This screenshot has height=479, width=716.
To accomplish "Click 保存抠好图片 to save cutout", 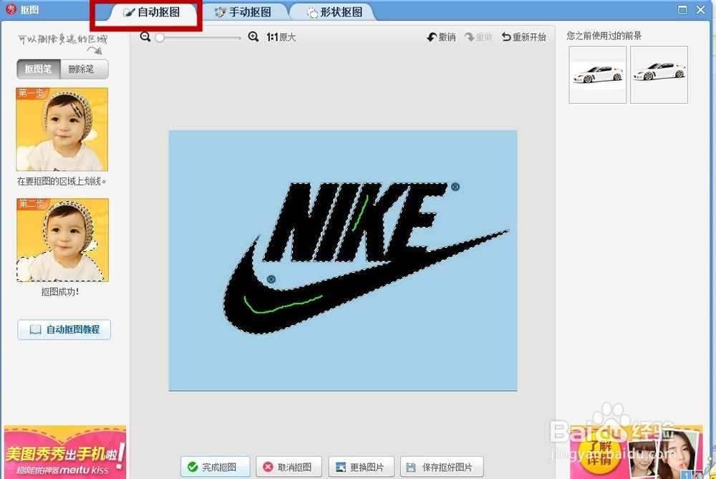I will tap(442, 467).
